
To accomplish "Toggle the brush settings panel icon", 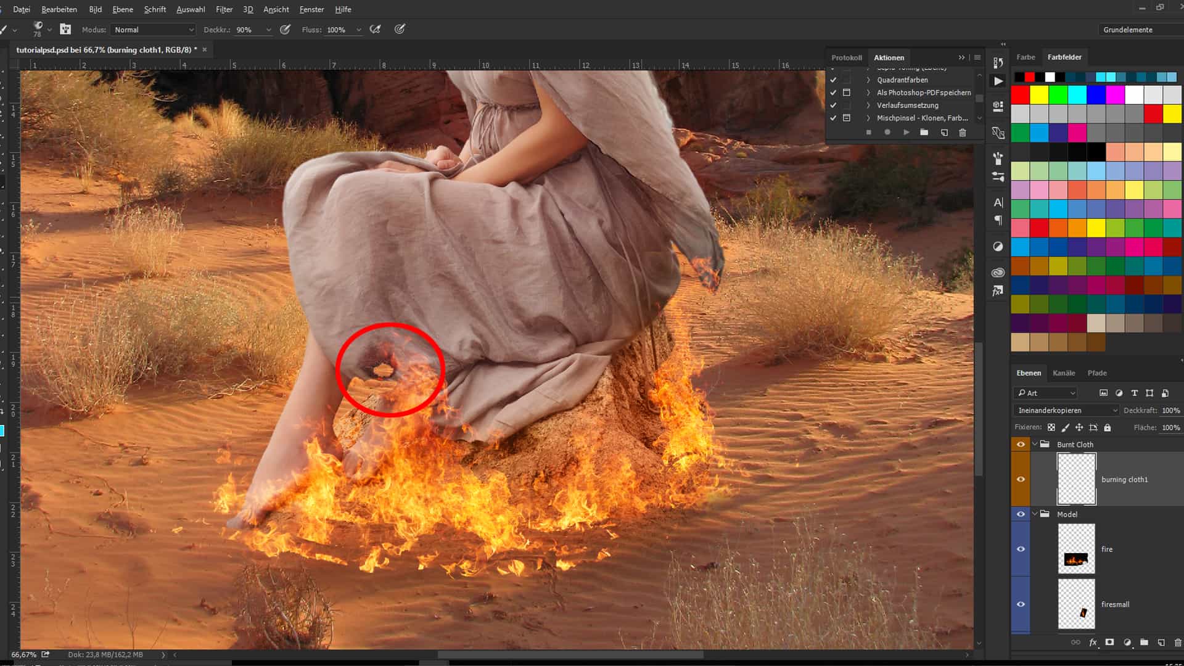I will pyautogui.click(x=65, y=29).
